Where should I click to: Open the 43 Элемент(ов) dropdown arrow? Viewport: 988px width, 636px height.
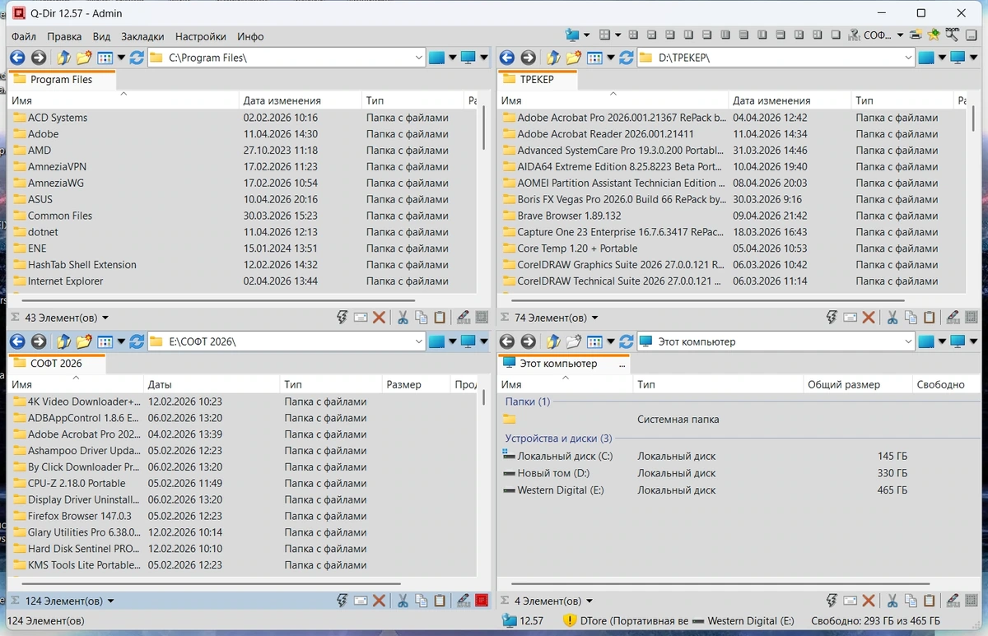(x=105, y=318)
